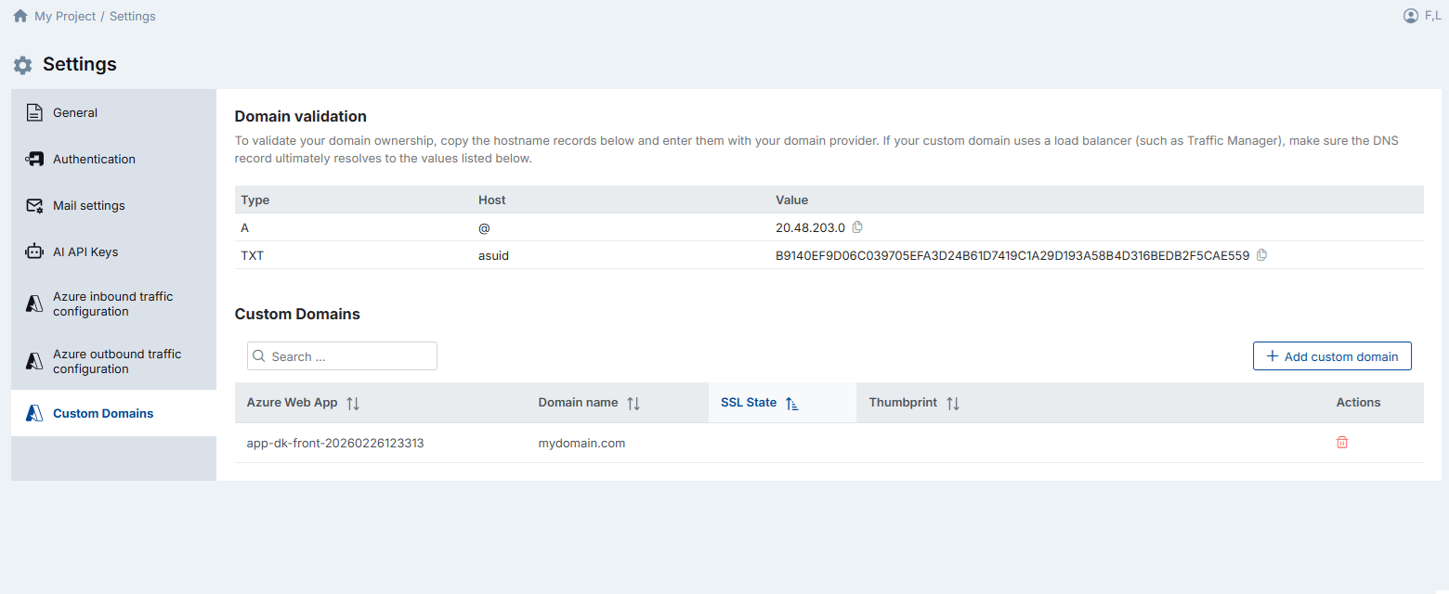Expand the Thumbprint column sort control
1449x594 pixels.
(953, 403)
